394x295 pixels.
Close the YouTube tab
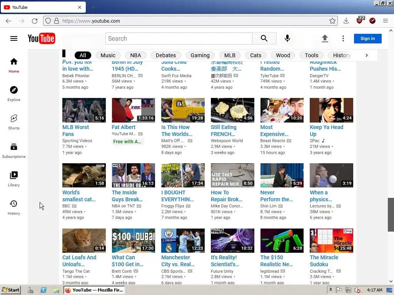point(80,7)
